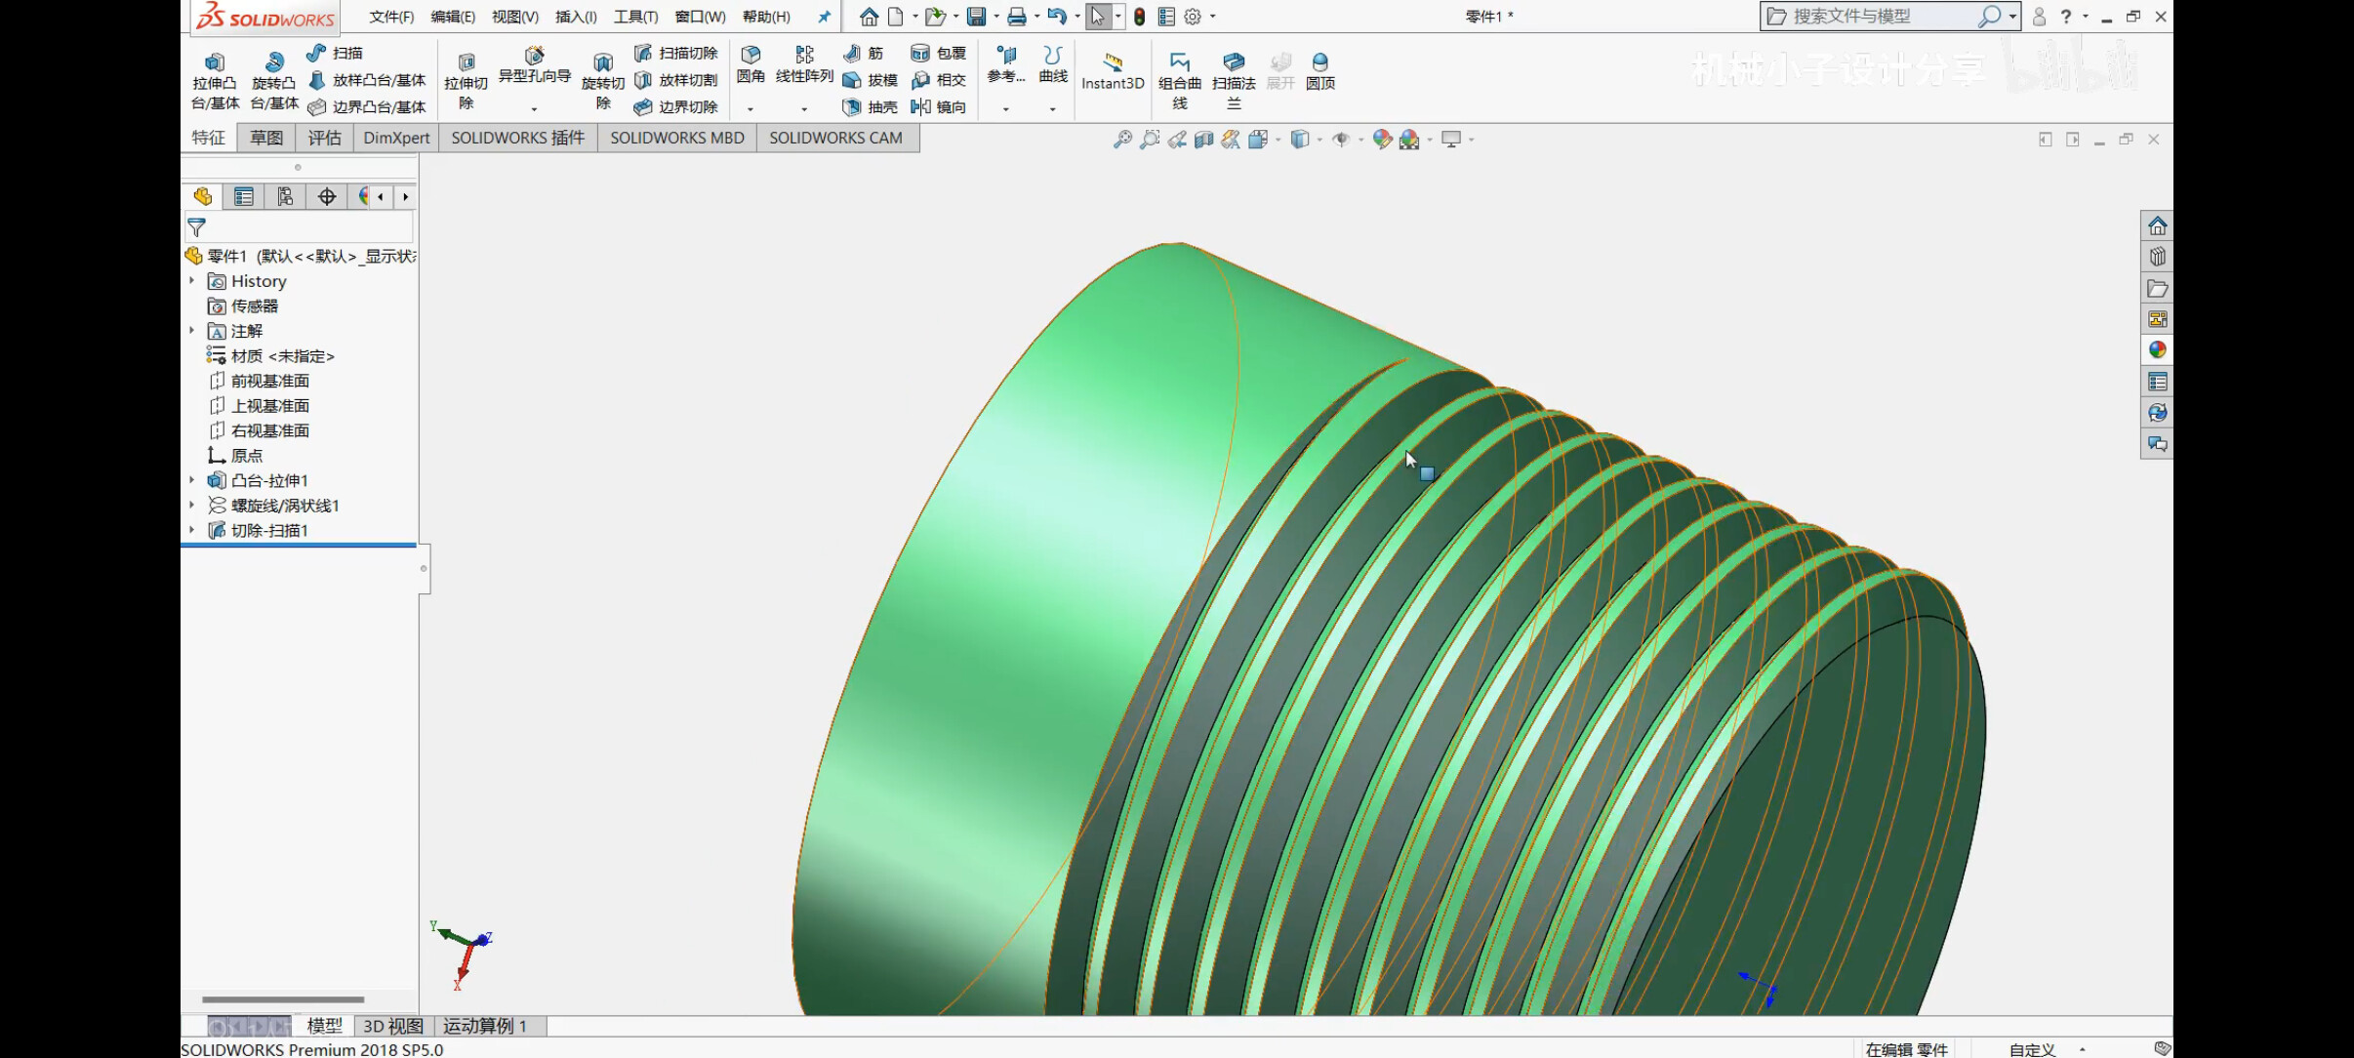
Task: Toggle the rebuild traffic light icon
Action: pyautogui.click(x=1139, y=17)
